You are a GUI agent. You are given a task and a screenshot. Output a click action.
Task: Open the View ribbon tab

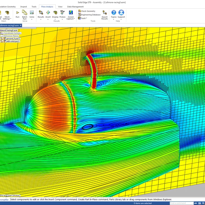tap(60, 7)
